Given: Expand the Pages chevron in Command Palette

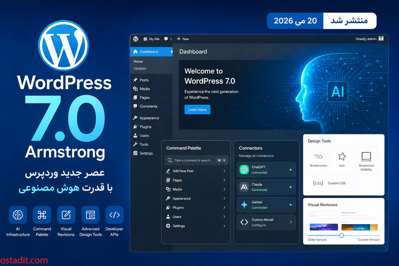Looking at the screenshot, I should pos(224,180).
